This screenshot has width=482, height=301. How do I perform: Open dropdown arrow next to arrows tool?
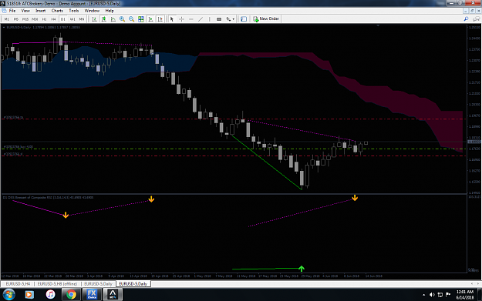click(234, 19)
